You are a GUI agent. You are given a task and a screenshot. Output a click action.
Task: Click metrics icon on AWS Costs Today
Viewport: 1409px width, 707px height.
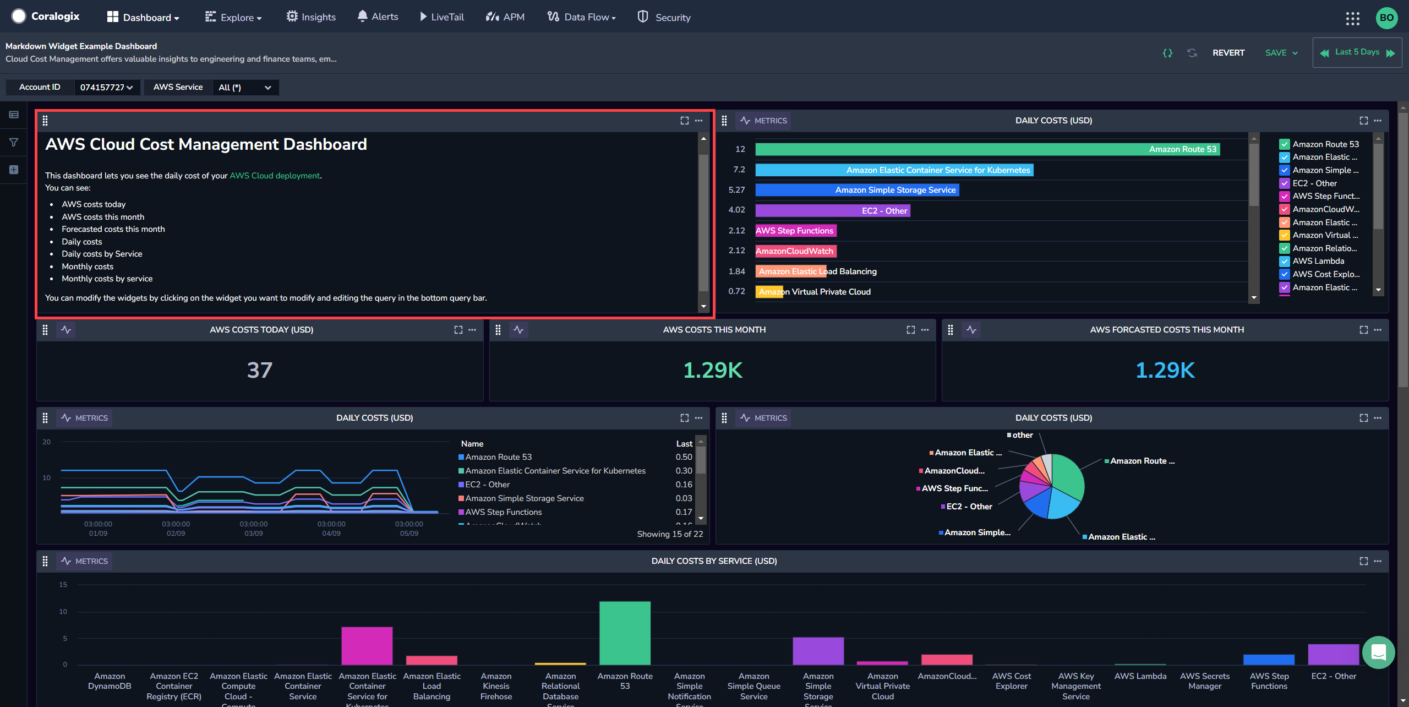[66, 330]
